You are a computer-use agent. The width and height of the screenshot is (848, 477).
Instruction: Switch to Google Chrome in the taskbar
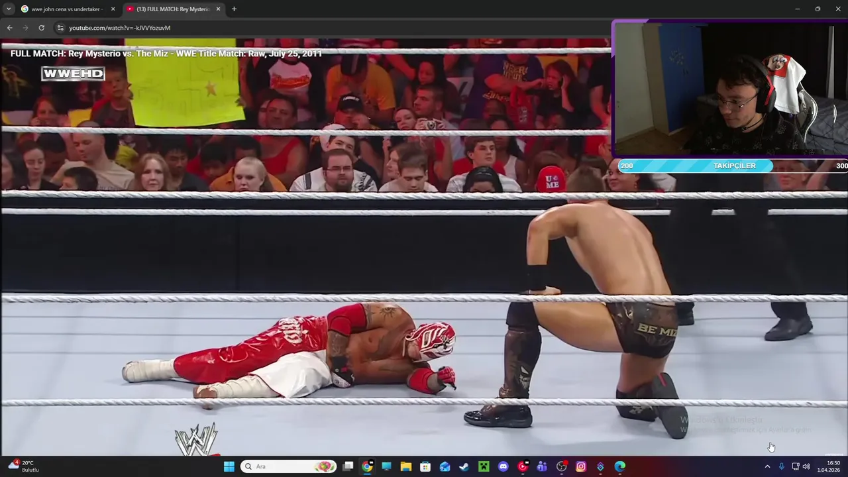[x=367, y=466]
